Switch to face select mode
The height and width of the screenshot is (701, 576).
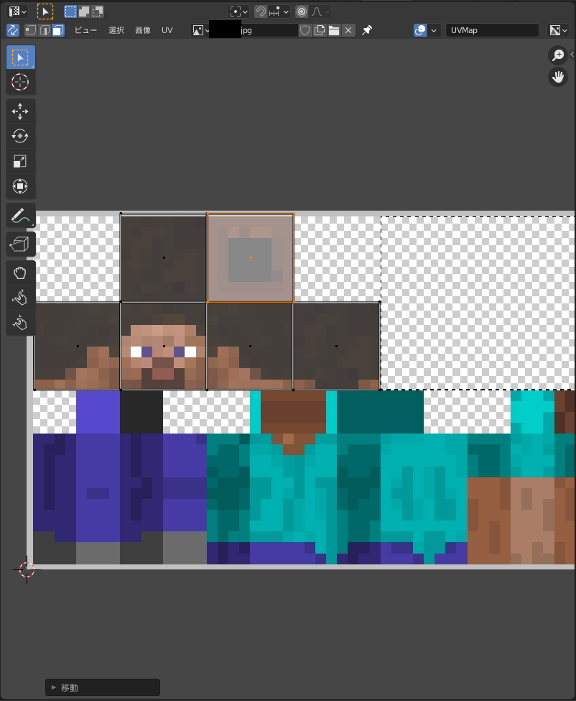[58, 30]
